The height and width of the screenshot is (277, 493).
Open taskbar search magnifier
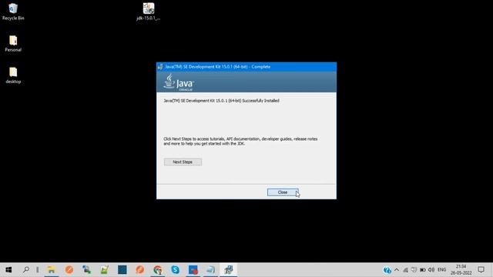pos(26,270)
